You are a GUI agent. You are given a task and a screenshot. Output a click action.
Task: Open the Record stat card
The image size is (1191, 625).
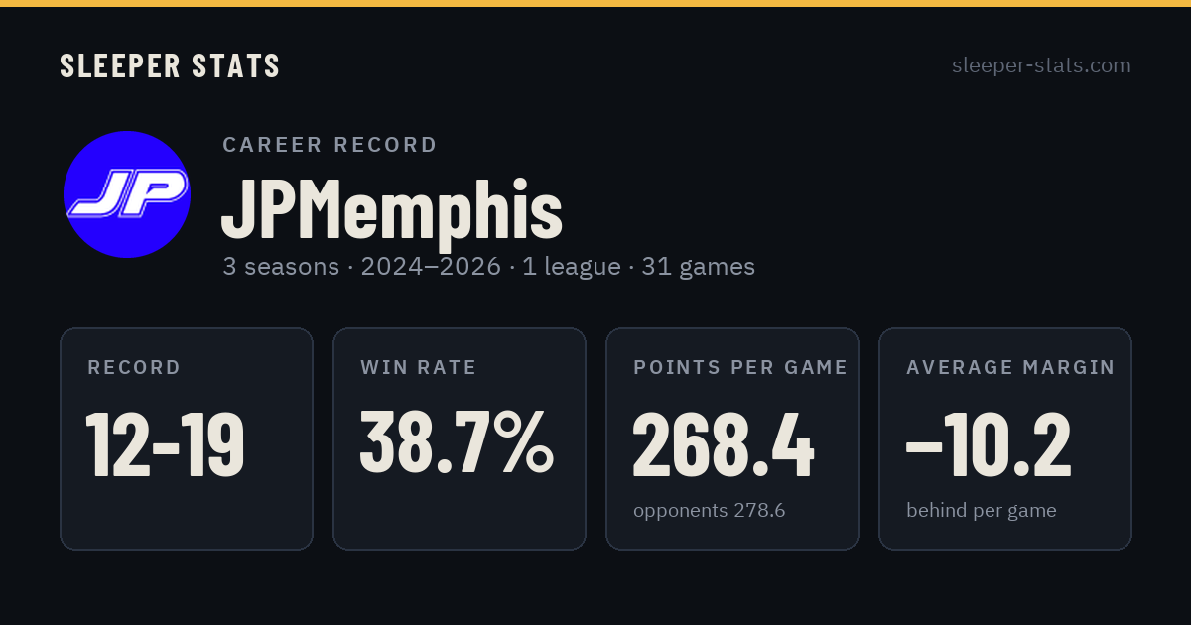tap(187, 438)
